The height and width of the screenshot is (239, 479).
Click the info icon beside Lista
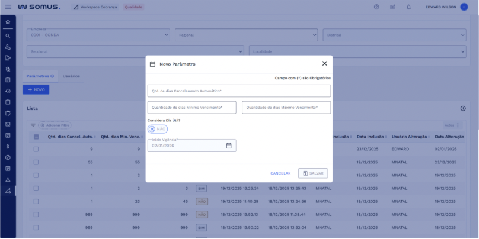[463, 109]
